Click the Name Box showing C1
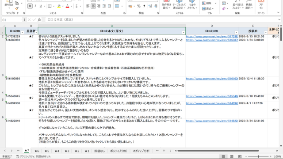Screen dimensions: 283x159 pos(12,20)
